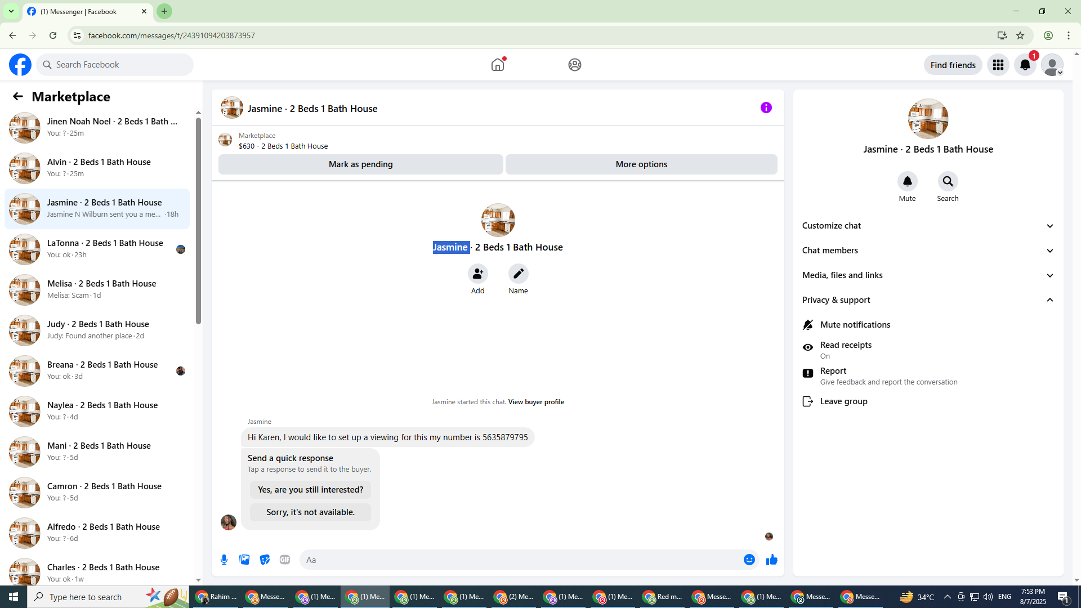
Task: Send a voice clip with microphone icon
Action: [x=224, y=560]
